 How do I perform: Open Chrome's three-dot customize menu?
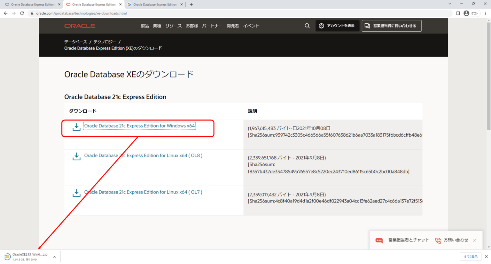[x=486, y=13]
